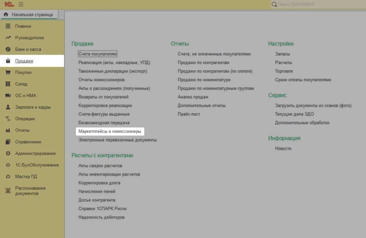Screen dimensions: 366x238
Task: Click the Покупки cart icon
Action: (x=8, y=72)
